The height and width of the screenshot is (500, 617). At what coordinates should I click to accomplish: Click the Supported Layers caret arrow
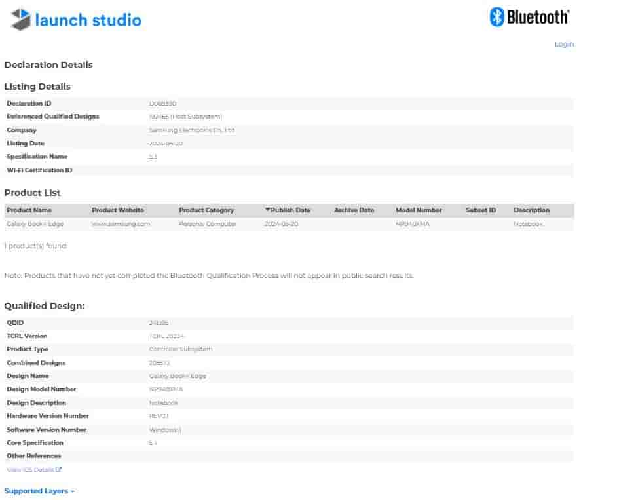pos(73,491)
